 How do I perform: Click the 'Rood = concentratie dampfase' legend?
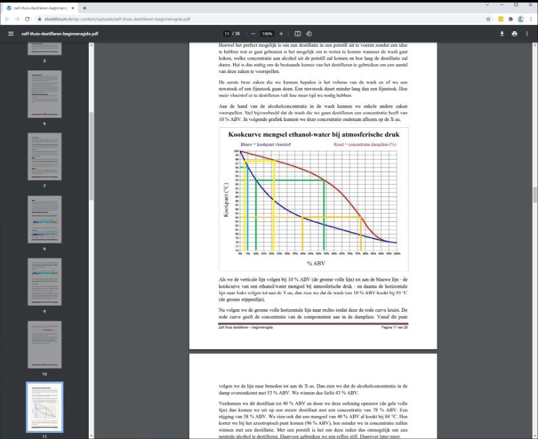(x=365, y=145)
